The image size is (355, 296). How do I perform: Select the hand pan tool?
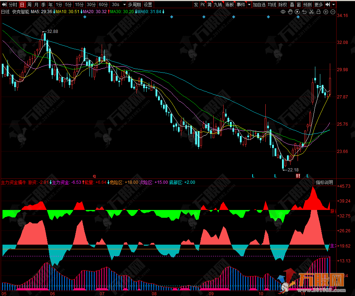point(290,12)
